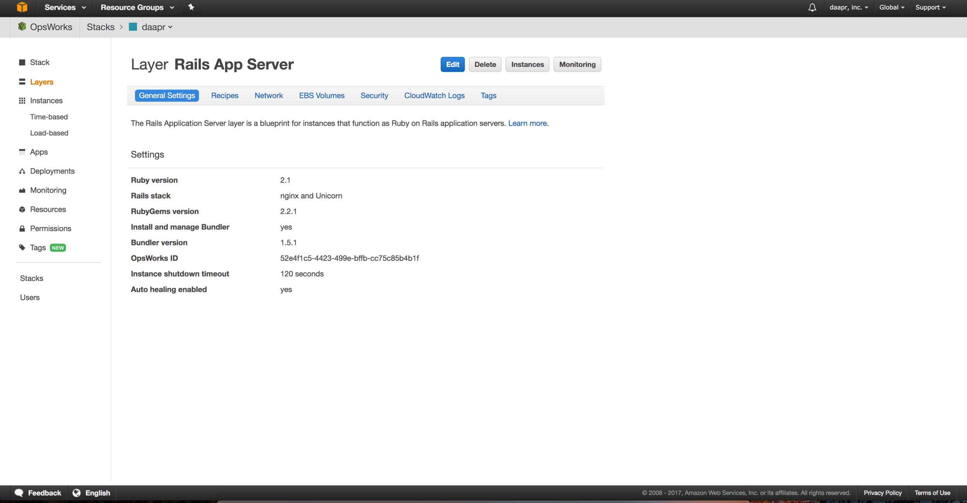Go to Stacks list in sidebar bottom
The height and width of the screenshot is (503, 967).
32,278
